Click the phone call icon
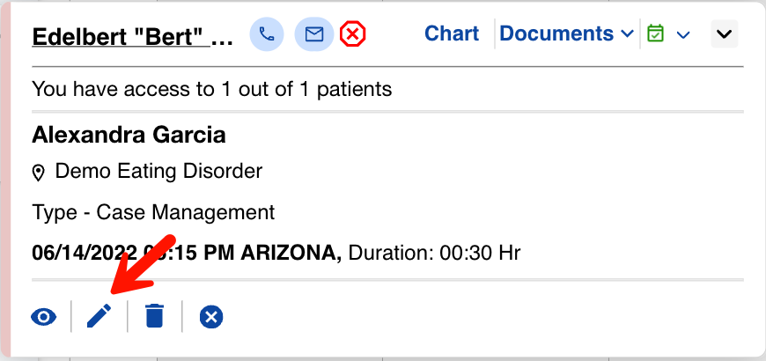This screenshot has height=361, width=766. coord(267,34)
